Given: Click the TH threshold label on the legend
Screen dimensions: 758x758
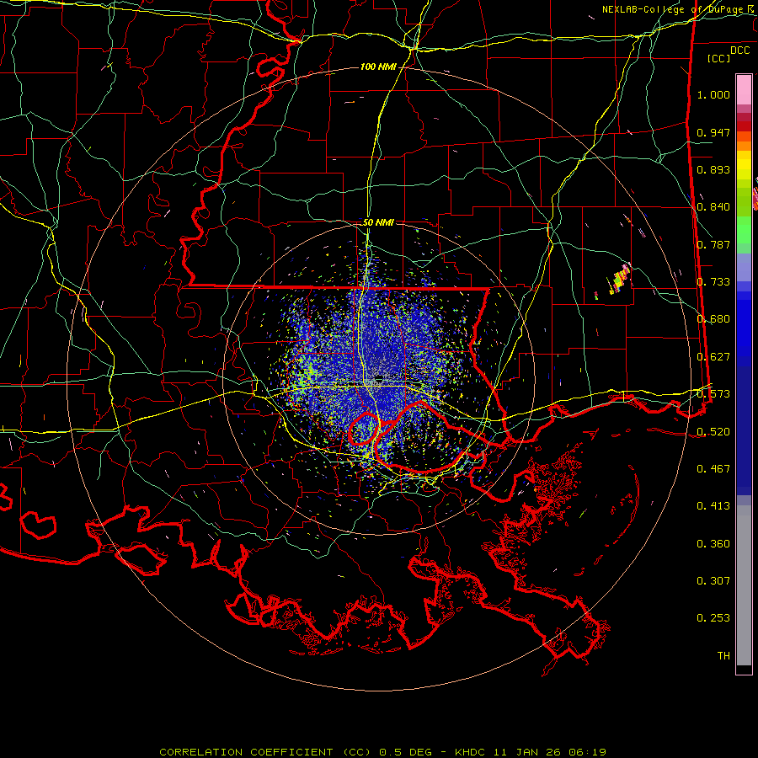Looking at the screenshot, I should (723, 656).
